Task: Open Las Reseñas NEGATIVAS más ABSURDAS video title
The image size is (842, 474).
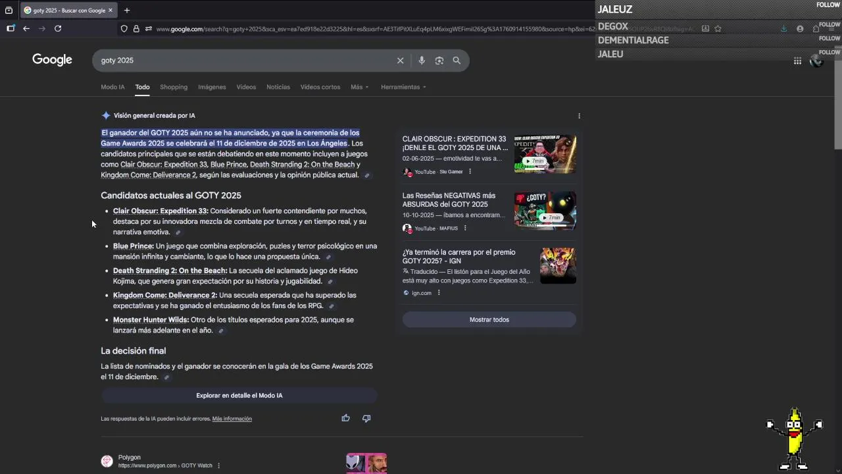Action: 449,200
